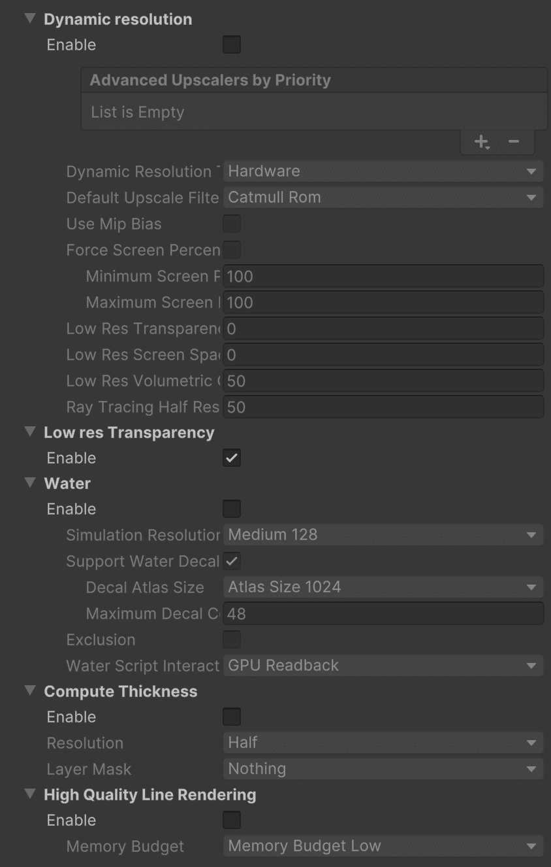Remove an entry from Advanced Upscalers list

pos(514,141)
